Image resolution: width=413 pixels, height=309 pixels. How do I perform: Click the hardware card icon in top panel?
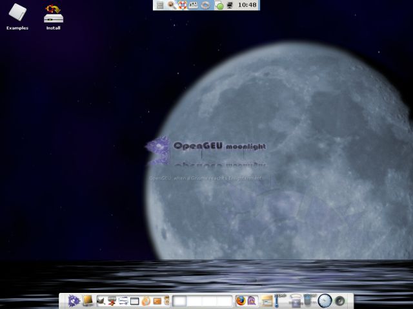[x=194, y=5]
